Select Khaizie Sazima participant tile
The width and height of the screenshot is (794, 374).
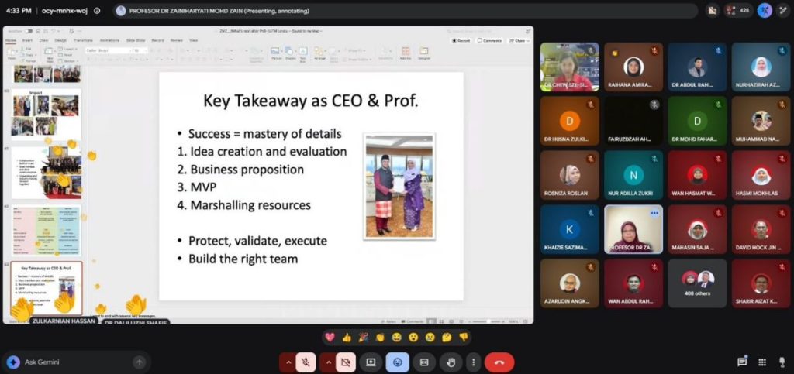click(x=569, y=229)
